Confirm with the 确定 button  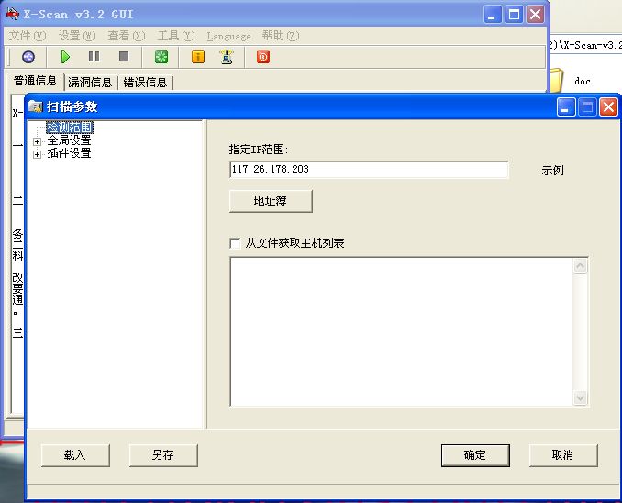coord(475,455)
